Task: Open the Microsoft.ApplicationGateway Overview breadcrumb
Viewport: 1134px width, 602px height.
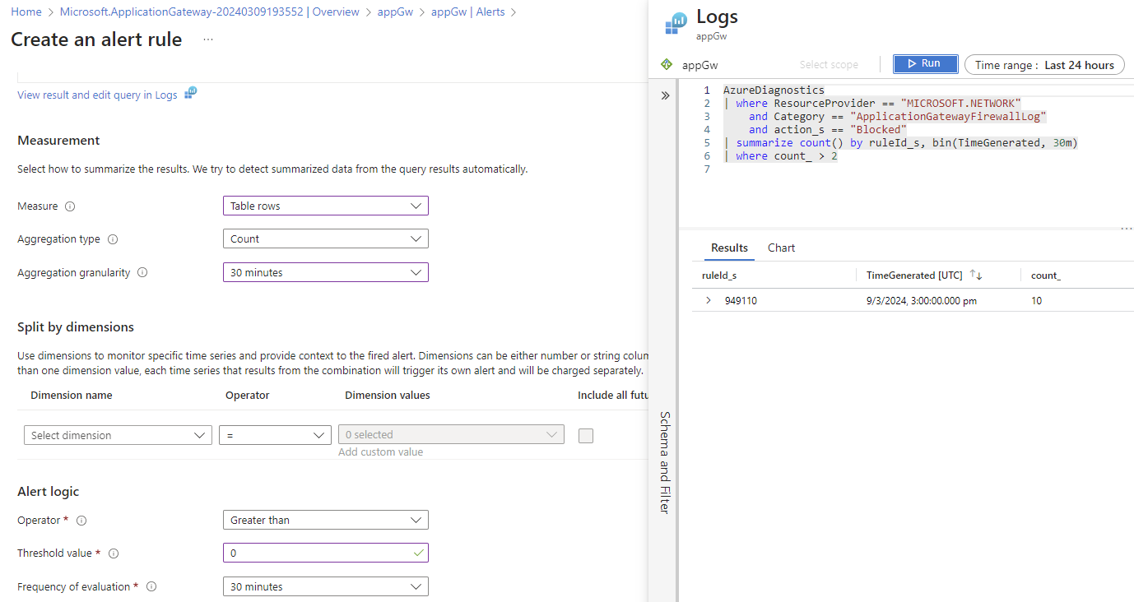Action: point(210,12)
